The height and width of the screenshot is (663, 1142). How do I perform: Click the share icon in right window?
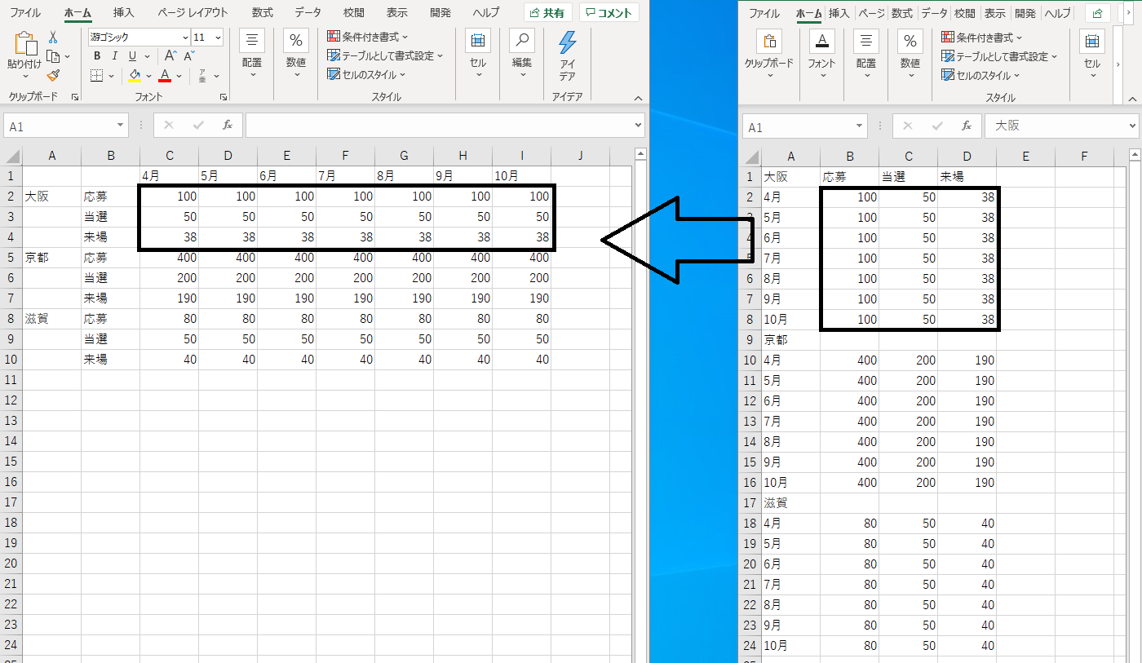pos(1098,13)
